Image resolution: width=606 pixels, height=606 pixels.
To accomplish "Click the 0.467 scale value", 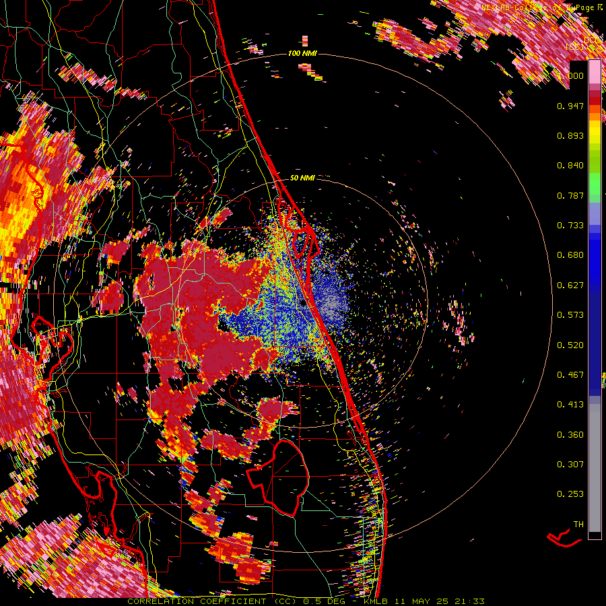I will point(570,375).
